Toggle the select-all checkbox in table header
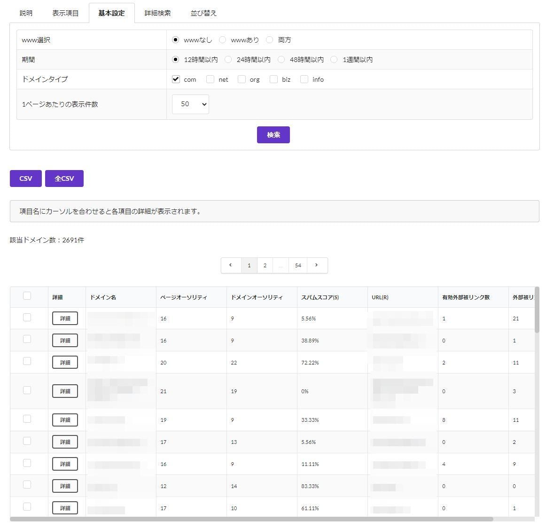Viewport: 546px width, 528px height. click(27, 296)
